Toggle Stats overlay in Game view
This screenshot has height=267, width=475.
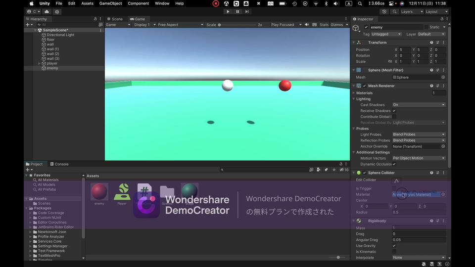[x=324, y=25]
